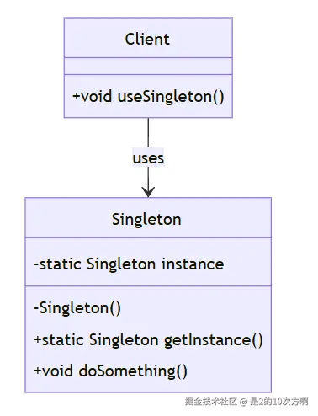Click connector line between Client and uses label
318x416 pixels.
tap(148, 133)
